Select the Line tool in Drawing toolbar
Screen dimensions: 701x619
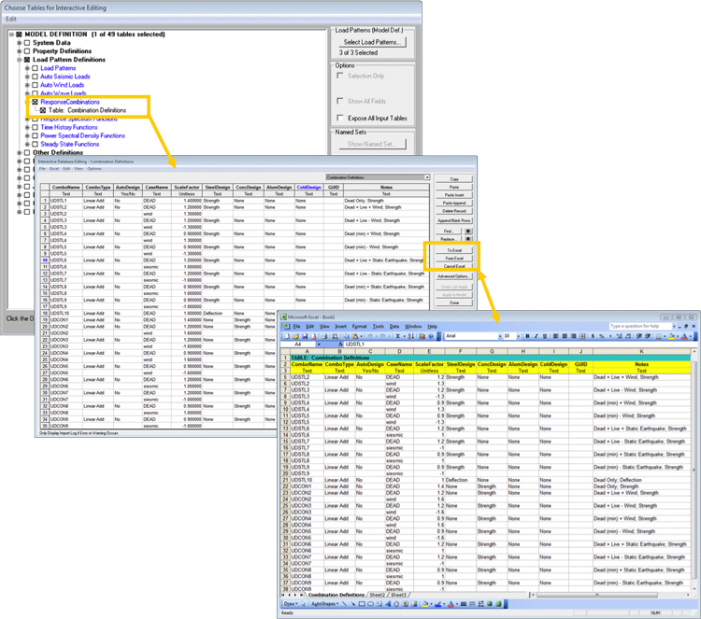pyautogui.click(x=344, y=604)
